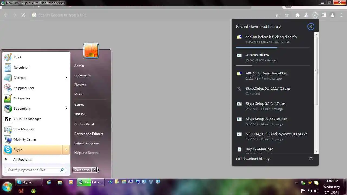Switch to Skype taskbar button

click(29, 182)
